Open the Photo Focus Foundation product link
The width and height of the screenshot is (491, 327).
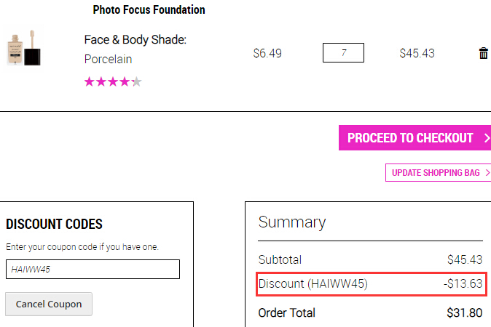pyautogui.click(x=149, y=9)
